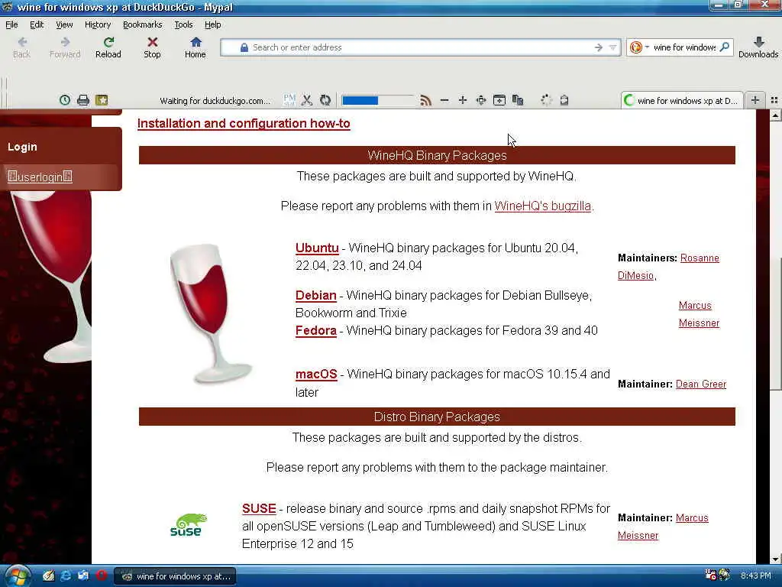The image size is (782, 587).
Task: Click the scrollbar up arrow
Action: tap(775, 115)
